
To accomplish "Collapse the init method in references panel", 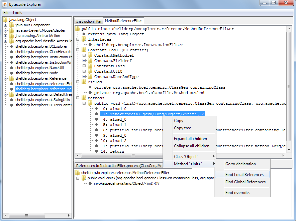I will (x=78, y=178).
